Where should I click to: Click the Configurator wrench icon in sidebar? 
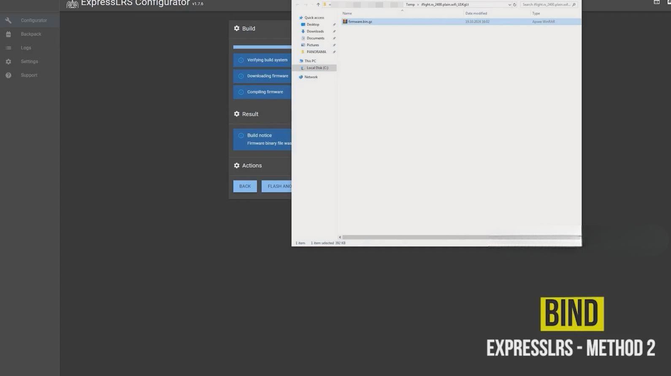tap(8, 20)
